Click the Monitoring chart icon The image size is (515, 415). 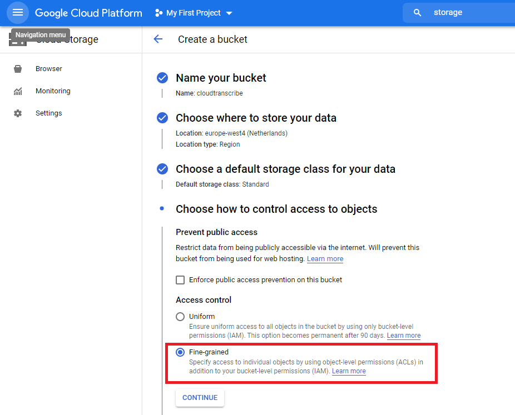pyautogui.click(x=18, y=91)
